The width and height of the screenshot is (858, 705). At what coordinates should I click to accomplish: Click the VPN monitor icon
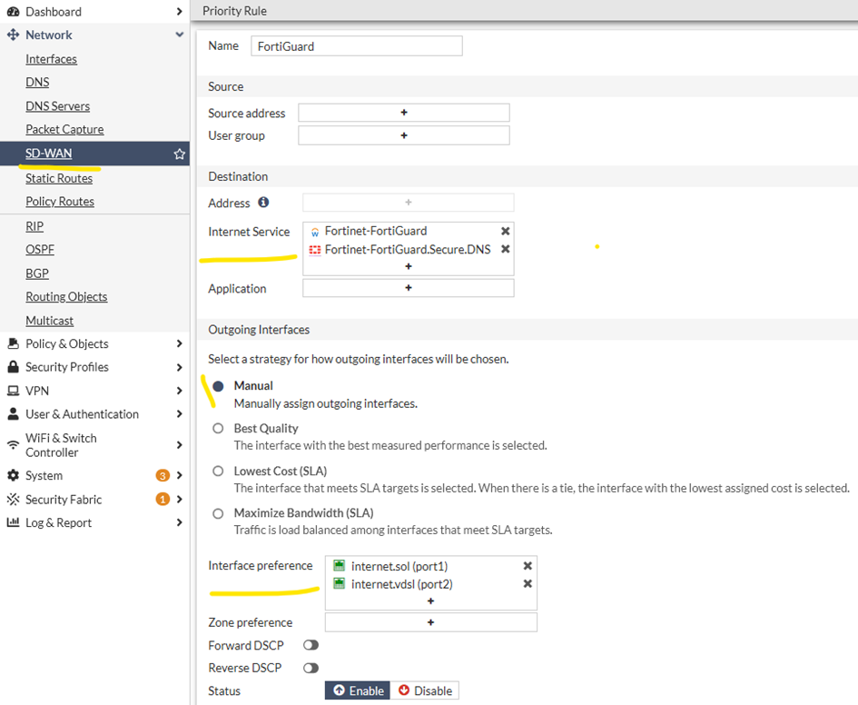coord(13,391)
